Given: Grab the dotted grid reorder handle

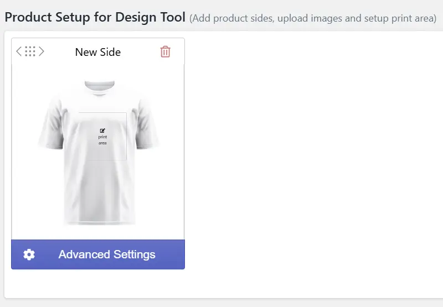Looking at the screenshot, I should pyautogui.click(x=30, y=51).
